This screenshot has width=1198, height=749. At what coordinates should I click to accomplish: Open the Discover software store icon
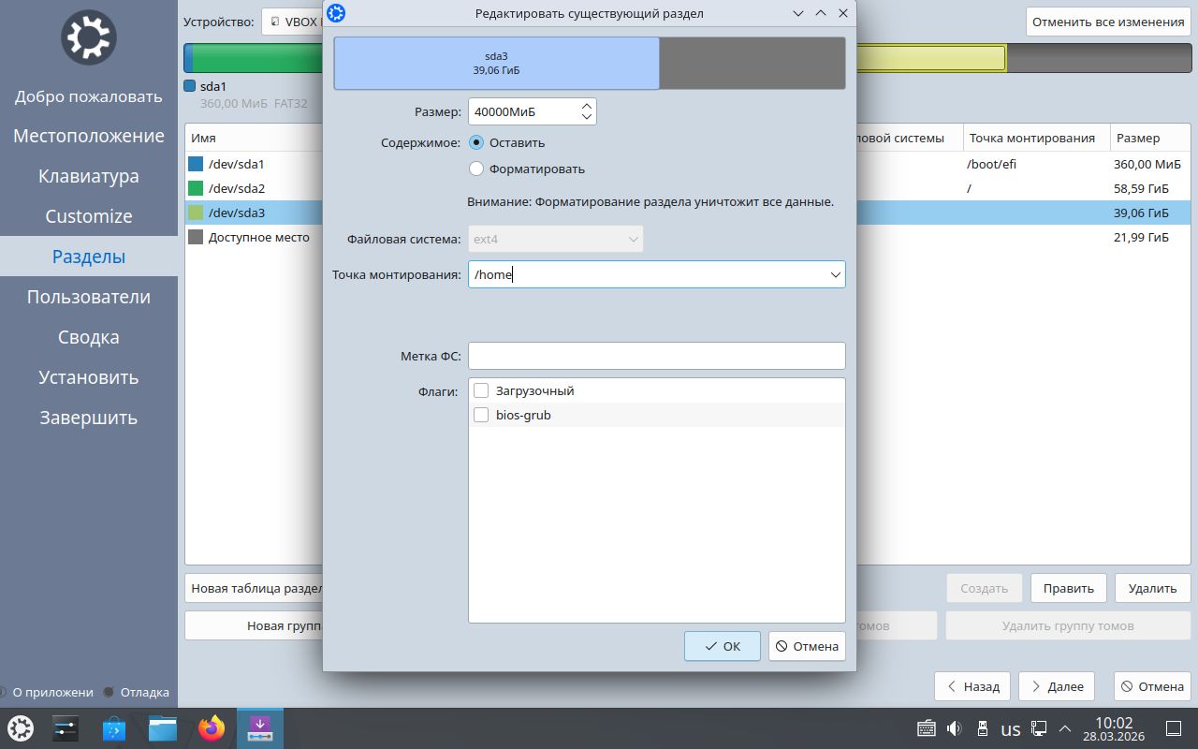point(114,728)
